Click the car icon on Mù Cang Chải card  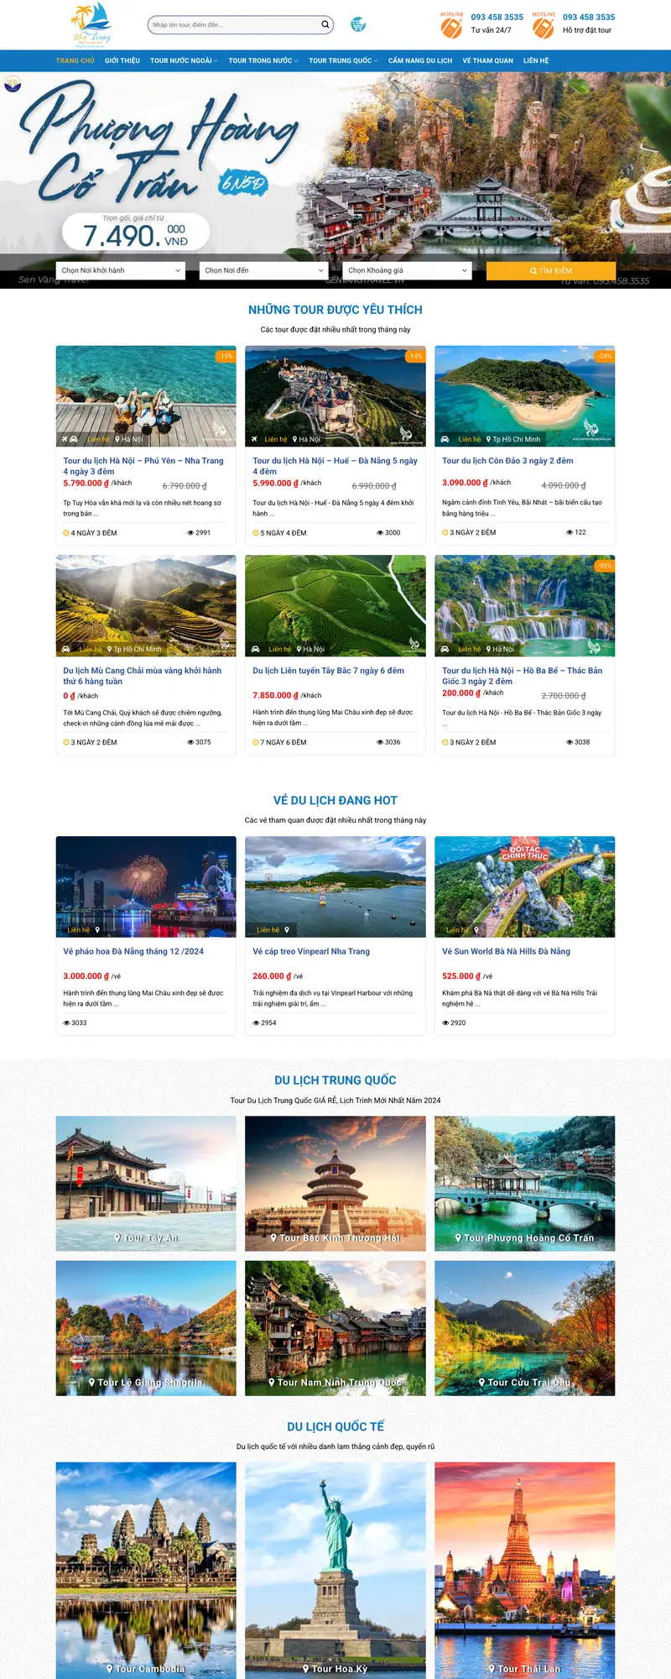tap(66, 649)
